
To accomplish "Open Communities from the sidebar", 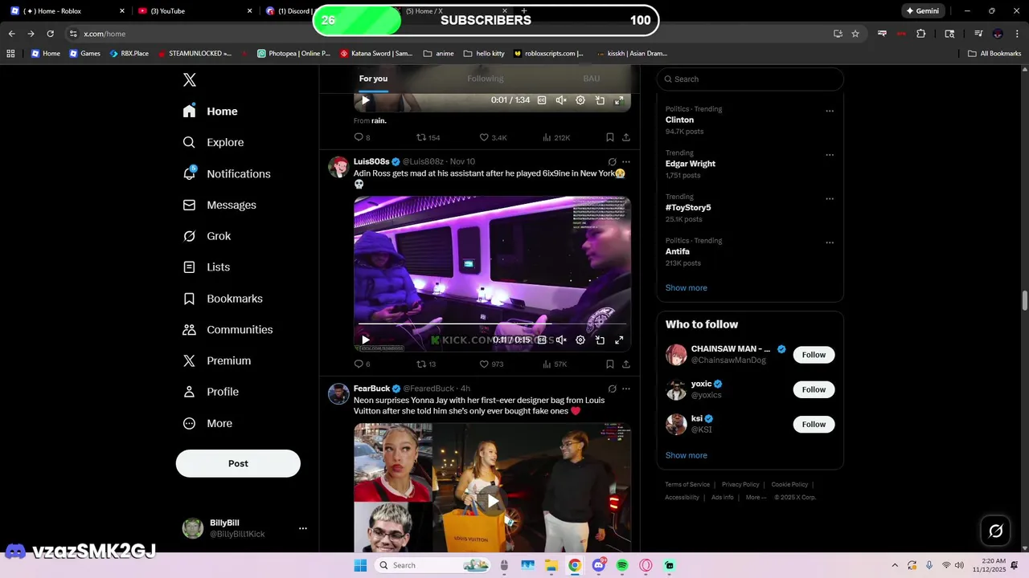I will point(228,330).
